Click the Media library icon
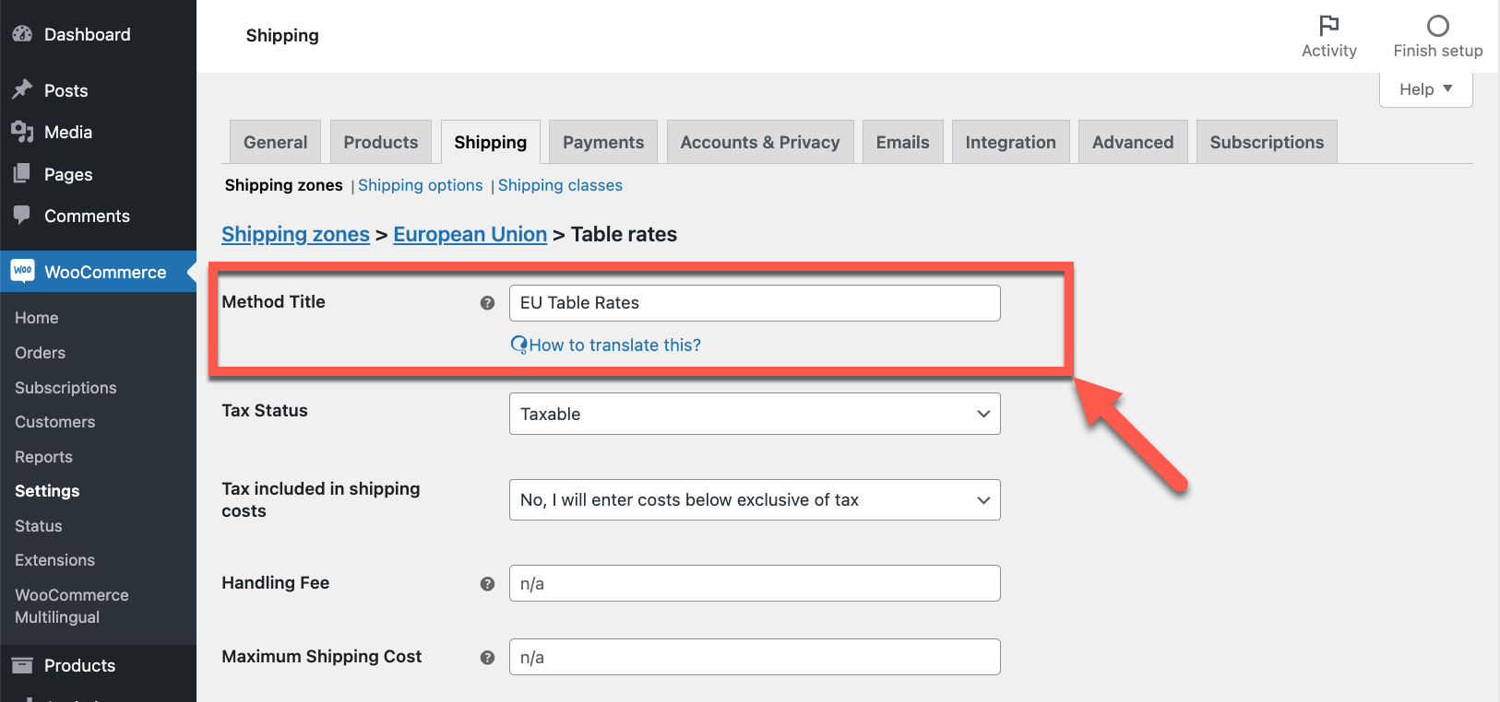Screen dimensions: 1500x702 [x=22, y=132]
